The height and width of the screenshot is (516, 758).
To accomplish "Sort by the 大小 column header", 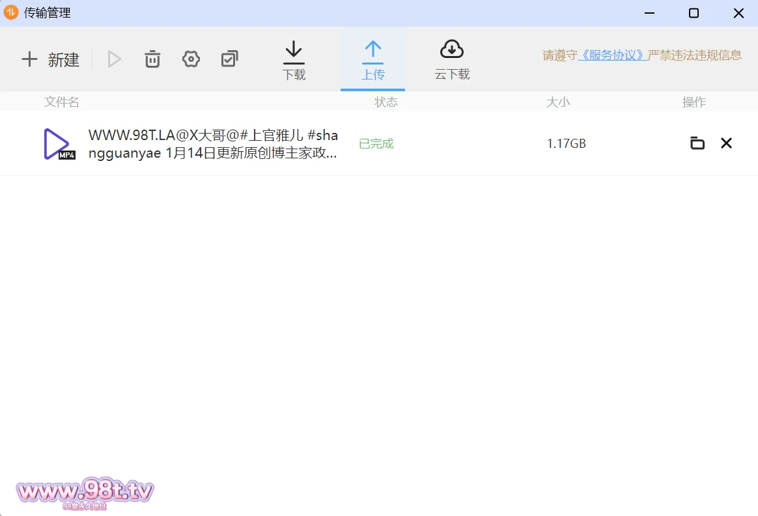I will click(x=557, y=102).
